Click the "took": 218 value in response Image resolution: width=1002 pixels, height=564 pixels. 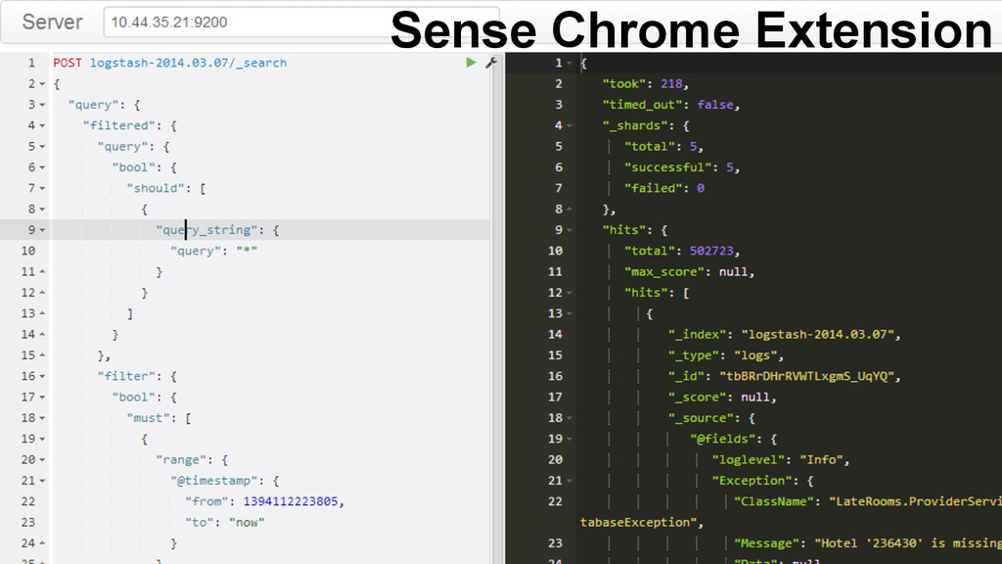(671, 84)
